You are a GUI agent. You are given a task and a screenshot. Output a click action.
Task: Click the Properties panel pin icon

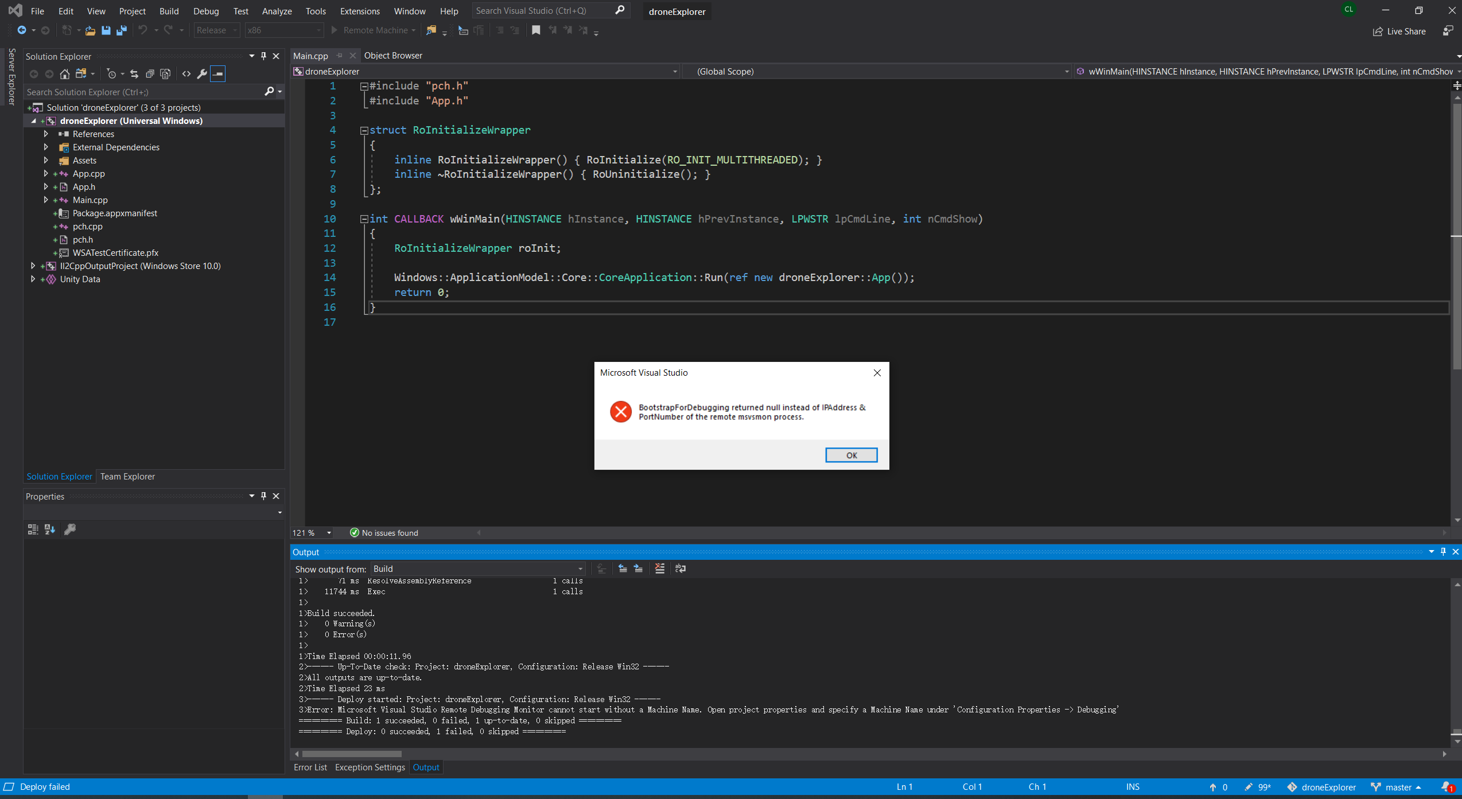[x=264, y=496]
